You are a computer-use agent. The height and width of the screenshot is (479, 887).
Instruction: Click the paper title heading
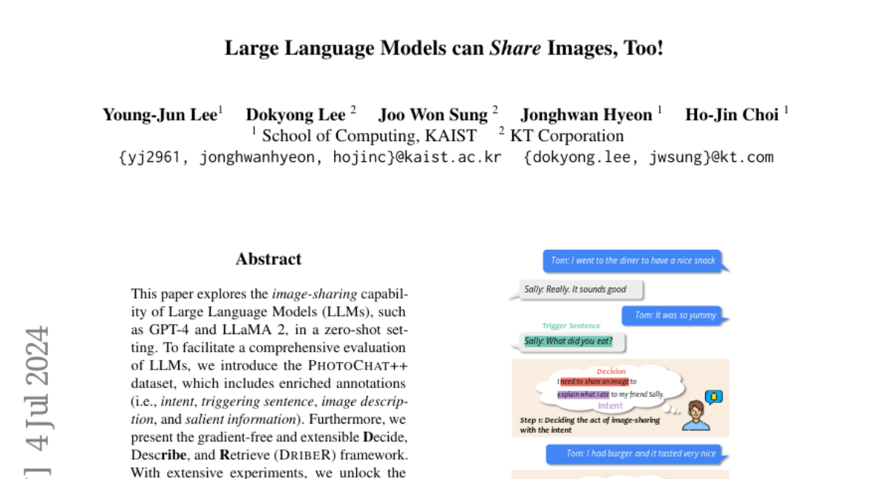(x=443, y=49)
